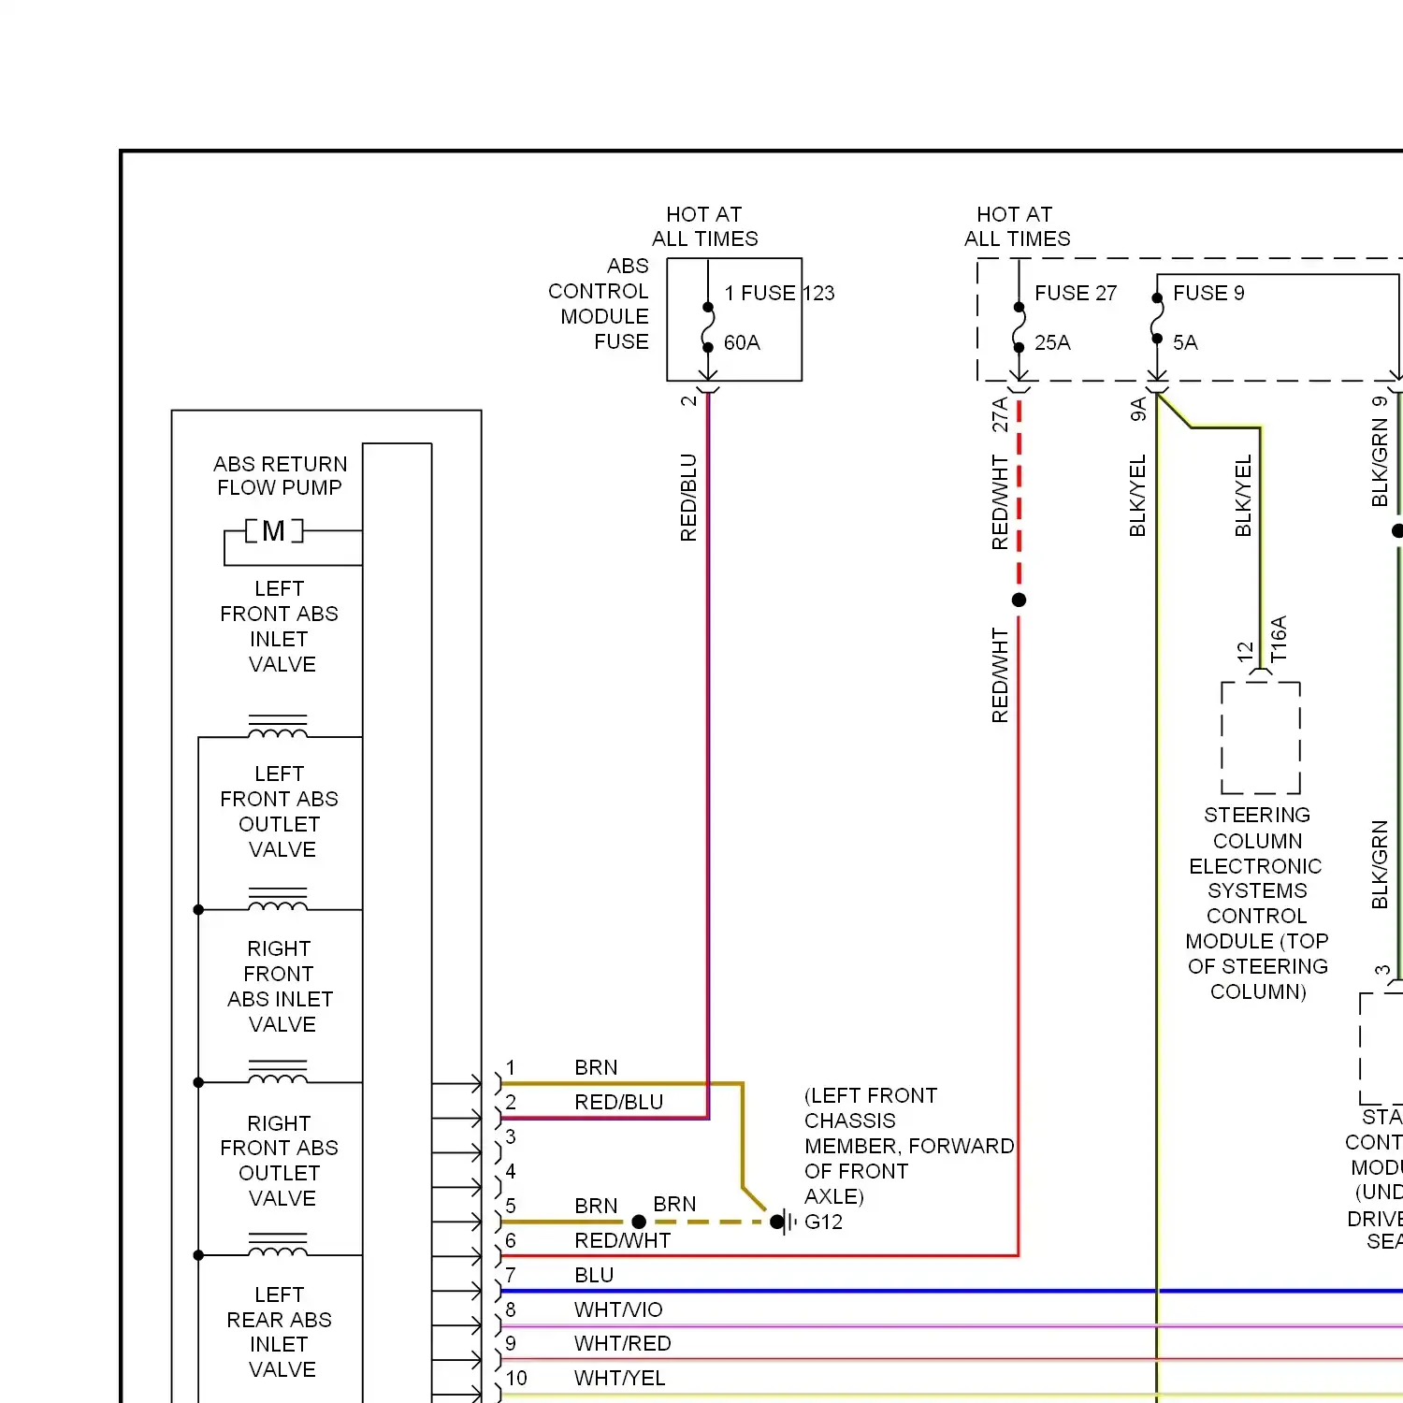This screenshot has width=1403, height=1403.
Task: Click BLU wire label at pin 7
Action: (x=594, y=1275)
